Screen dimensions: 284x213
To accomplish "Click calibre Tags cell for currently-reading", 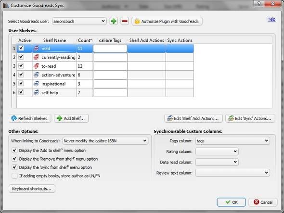I will 110,57.
